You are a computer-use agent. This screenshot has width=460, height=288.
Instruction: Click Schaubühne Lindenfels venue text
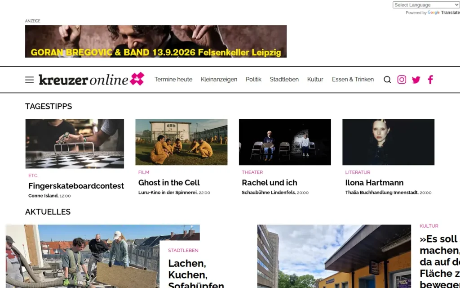pos(269,193)
